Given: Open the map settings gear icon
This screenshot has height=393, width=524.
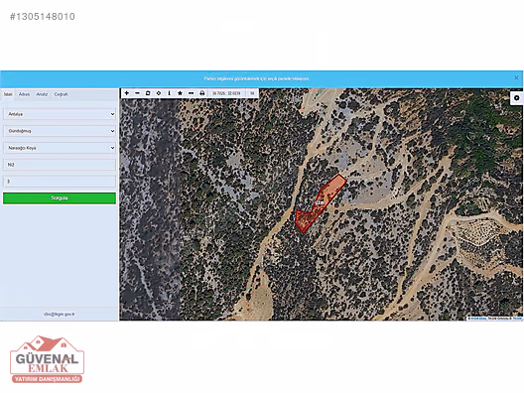Looking at the screenshot, I should 517,98.
